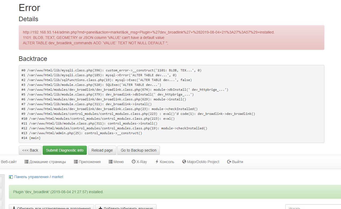Click backtrace line #5 module.class.php(379)
This screenshot has width=341, height=209.
pyautogui.click(x=108, y=94)
